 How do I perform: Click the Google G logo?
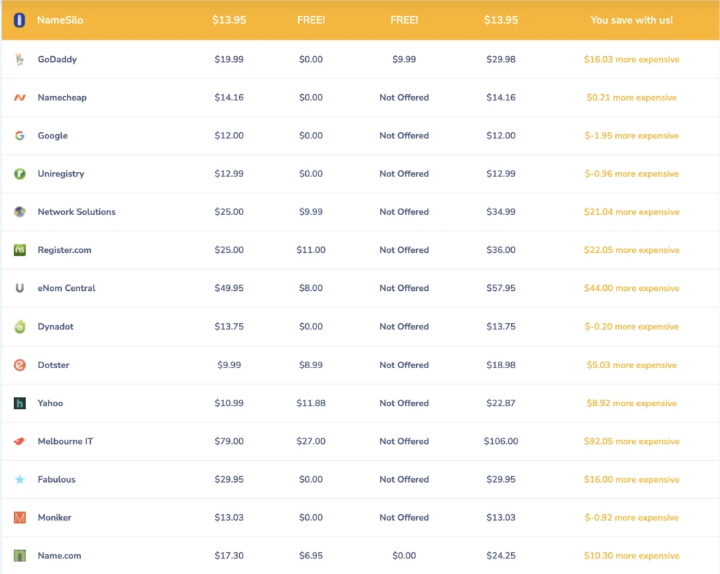[20, 136]
